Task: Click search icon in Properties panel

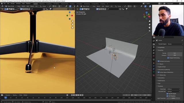Action: (163, 37)
